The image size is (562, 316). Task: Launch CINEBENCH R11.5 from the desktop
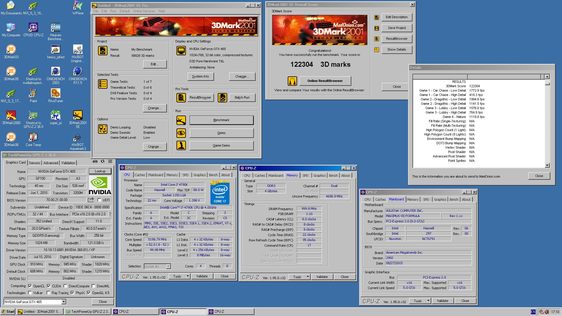(x=78, y=75)
